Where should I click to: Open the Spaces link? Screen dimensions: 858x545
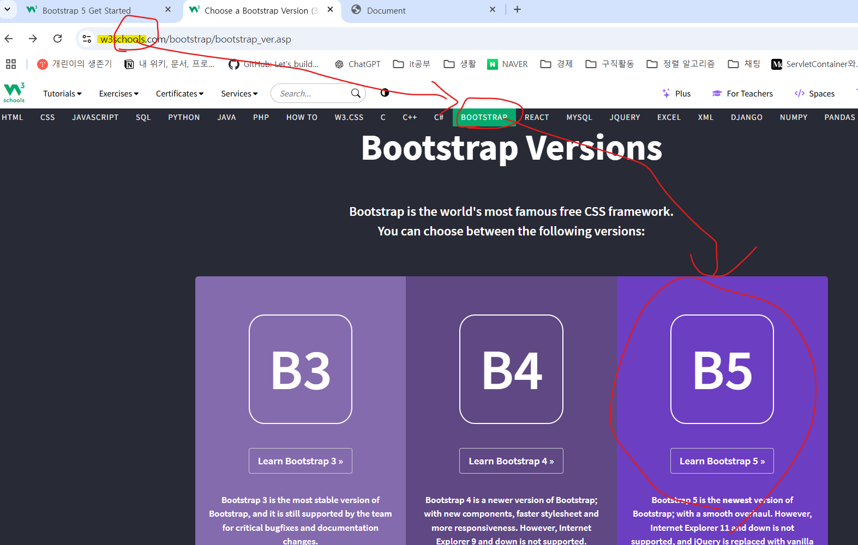[814, 93]
